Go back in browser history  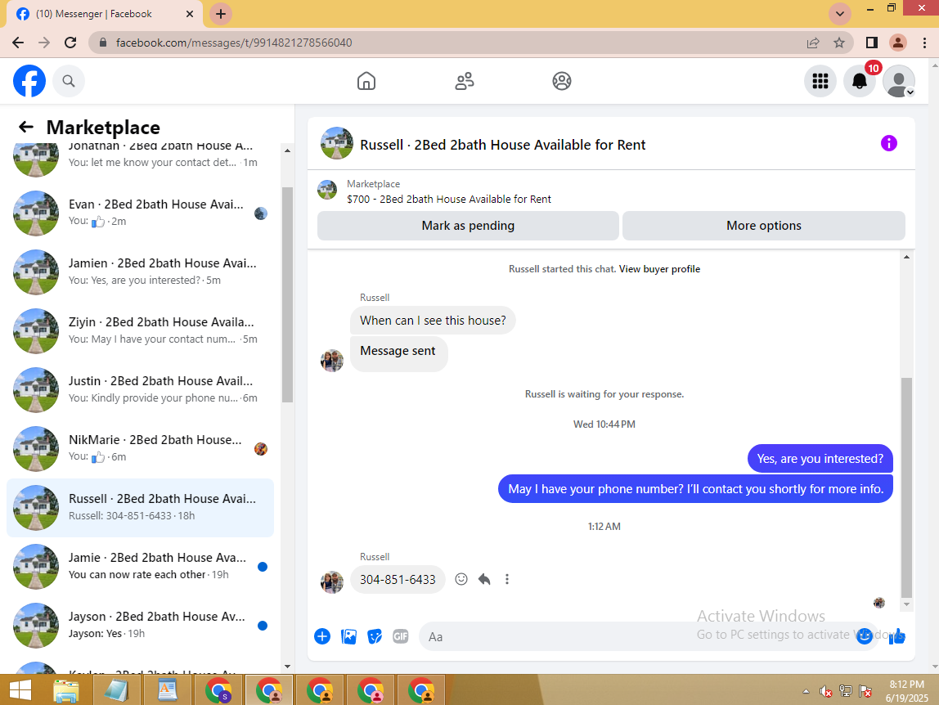point(18,43)
